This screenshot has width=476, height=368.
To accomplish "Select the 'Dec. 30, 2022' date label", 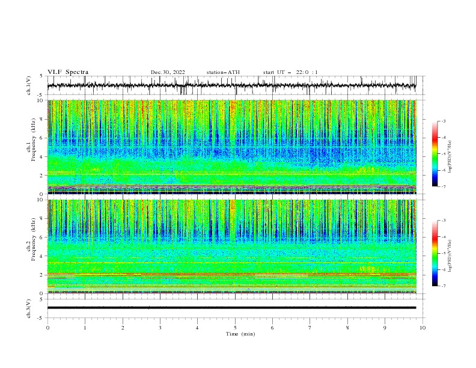I will 168,72.
